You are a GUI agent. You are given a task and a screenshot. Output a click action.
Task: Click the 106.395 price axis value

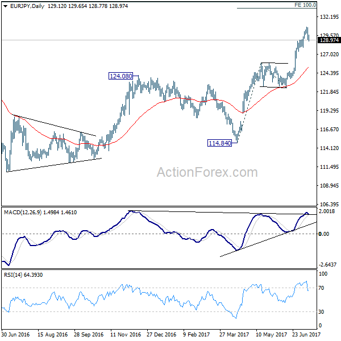[x=329, y=204]
